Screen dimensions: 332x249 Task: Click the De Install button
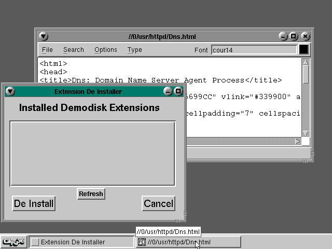tap(34, 203)
